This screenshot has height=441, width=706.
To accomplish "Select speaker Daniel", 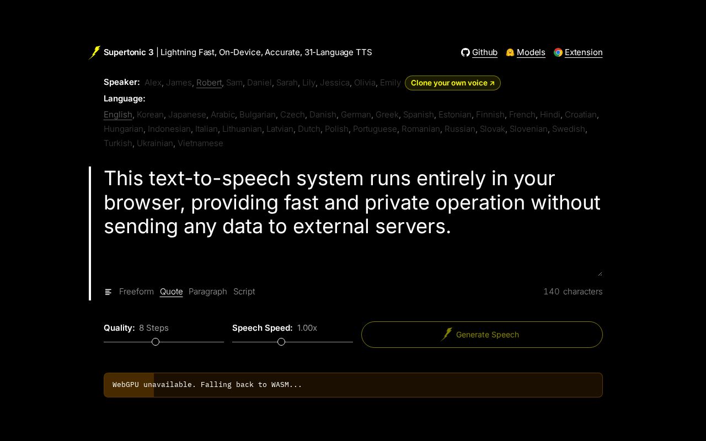I will 259,83.
